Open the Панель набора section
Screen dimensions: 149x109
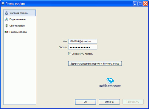click(20, 32)
